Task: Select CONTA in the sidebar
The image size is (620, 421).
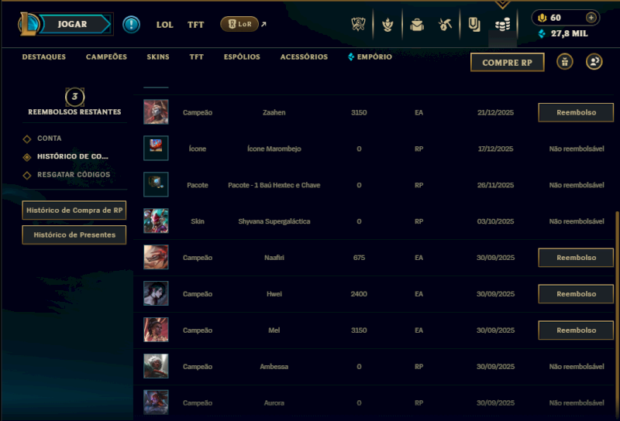Action: (x=49, y=139)
